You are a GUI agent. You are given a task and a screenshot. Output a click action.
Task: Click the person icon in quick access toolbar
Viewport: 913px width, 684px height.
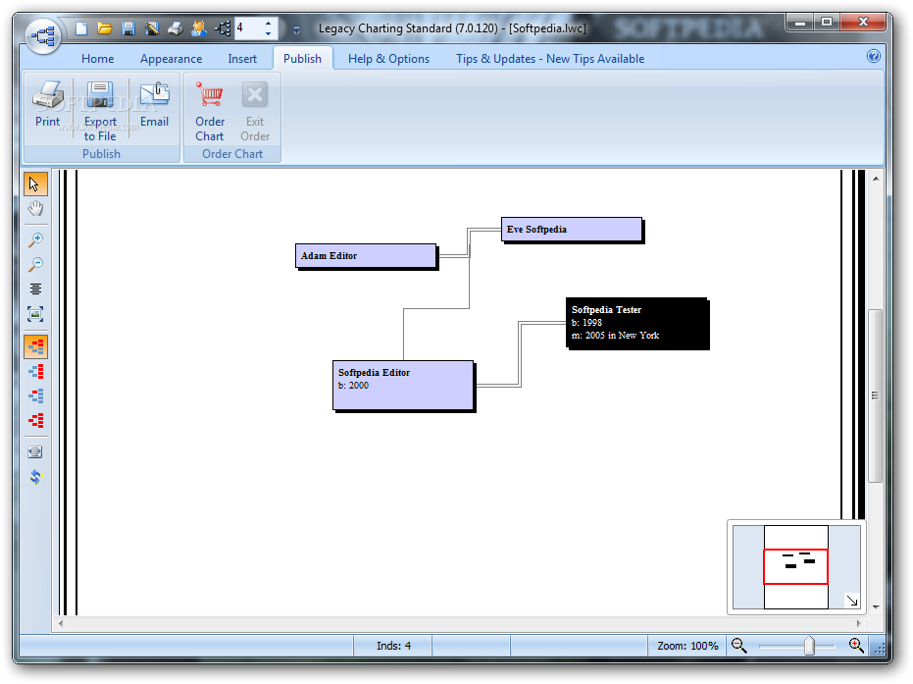[199, 27]
